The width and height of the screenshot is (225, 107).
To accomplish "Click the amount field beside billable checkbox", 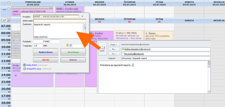I will point(78,46).
